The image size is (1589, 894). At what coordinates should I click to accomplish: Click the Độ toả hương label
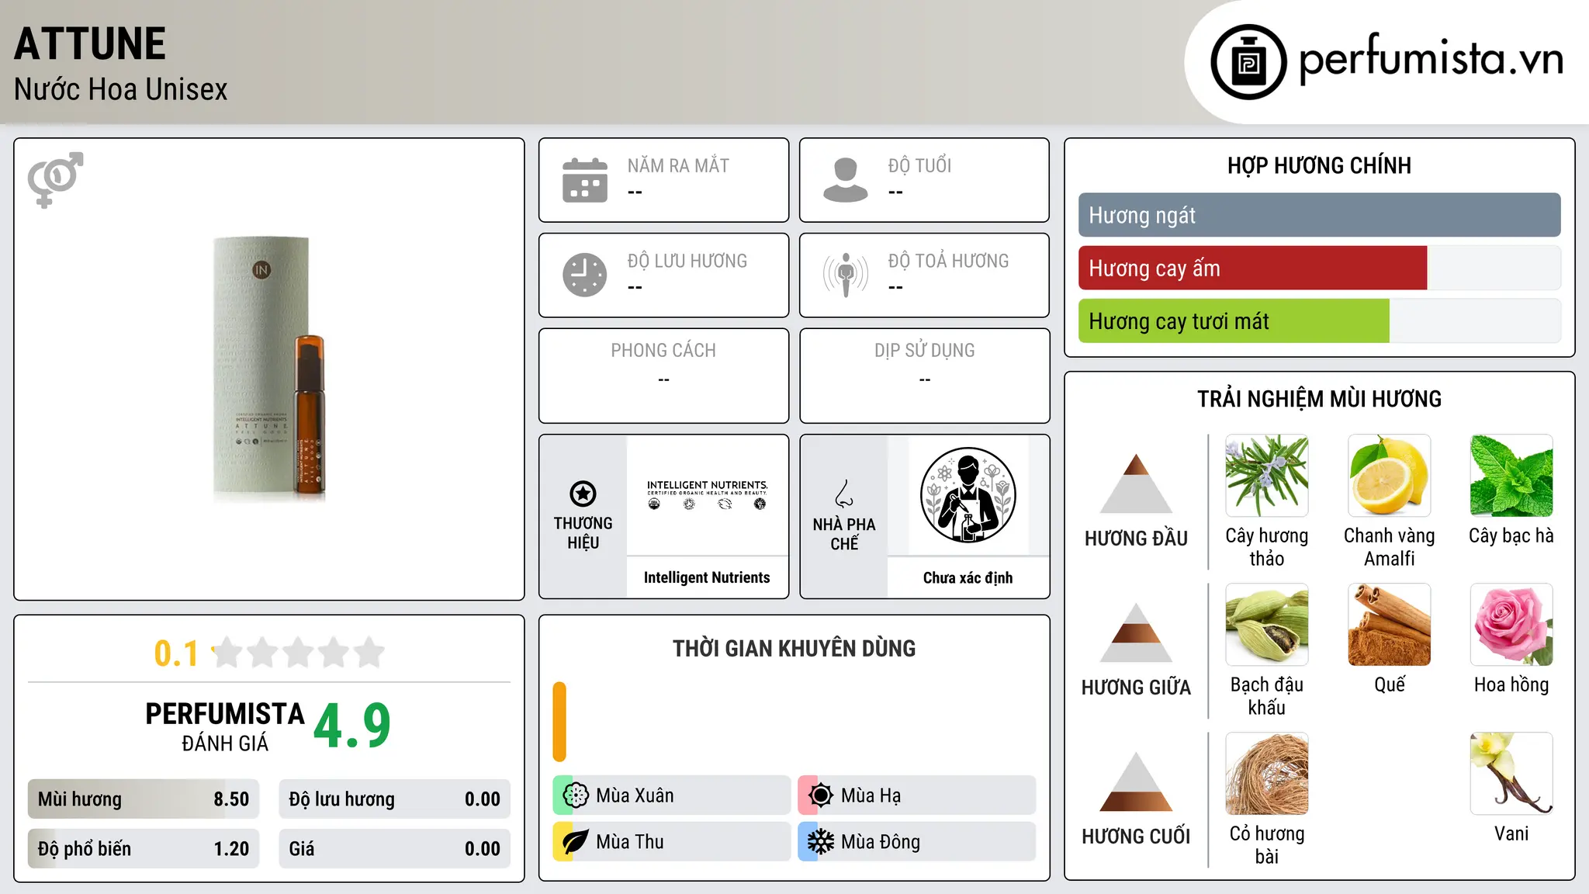tap(948, 261)
